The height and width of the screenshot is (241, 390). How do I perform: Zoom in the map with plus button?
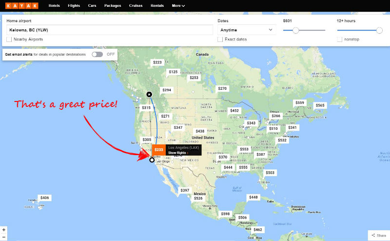tap(4, 230)
